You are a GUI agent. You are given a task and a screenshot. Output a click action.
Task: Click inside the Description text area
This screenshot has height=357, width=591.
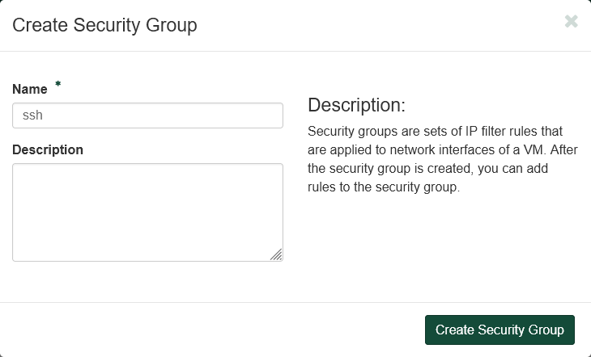click(x=147, y=212)
